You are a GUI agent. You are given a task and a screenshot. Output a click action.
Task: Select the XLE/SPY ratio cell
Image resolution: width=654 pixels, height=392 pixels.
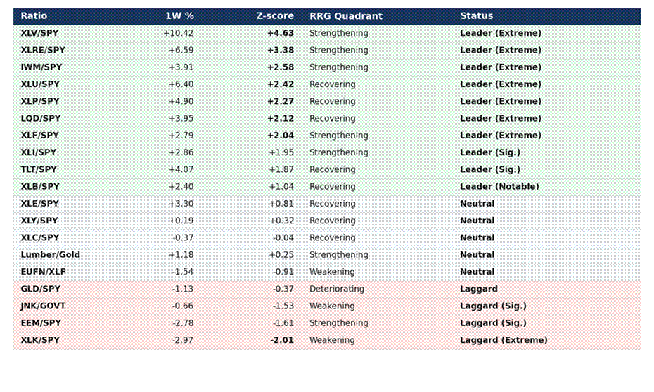pos(39,204)
